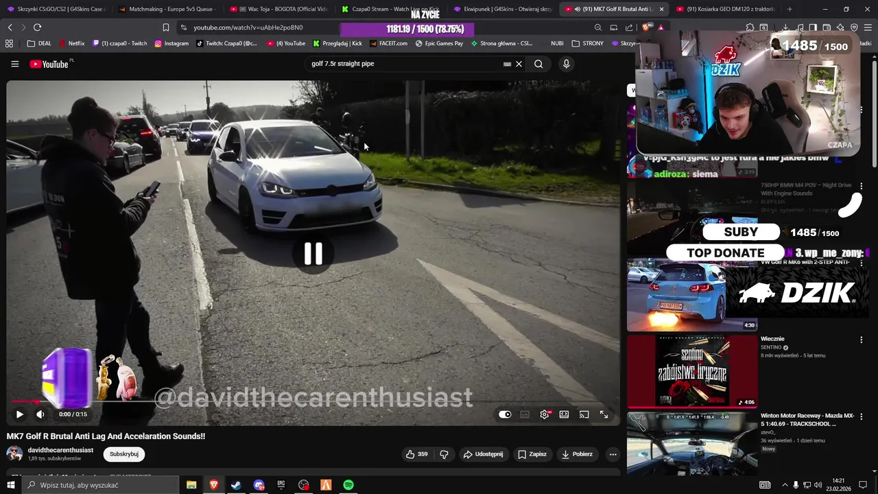Screen dimensions: 878x494
Task: Open more actions menu beside Pobierz
Action: coord(613,454)
